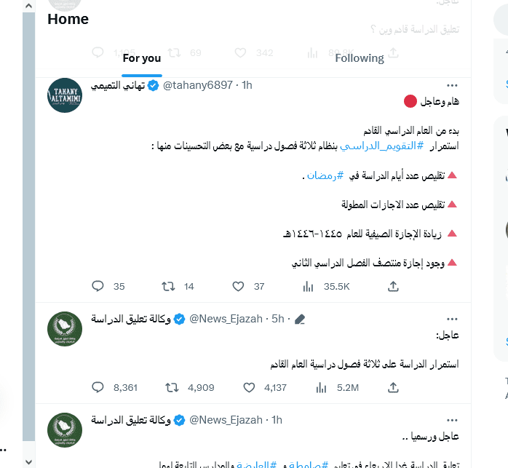Click the scrollbar up arrow
Screen dimensions: 508x468
[28, 6]
